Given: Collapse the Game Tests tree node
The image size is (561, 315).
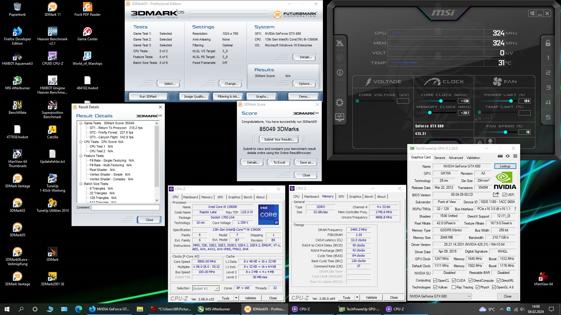Looking at the screenshot, I should tap(81, 123).
